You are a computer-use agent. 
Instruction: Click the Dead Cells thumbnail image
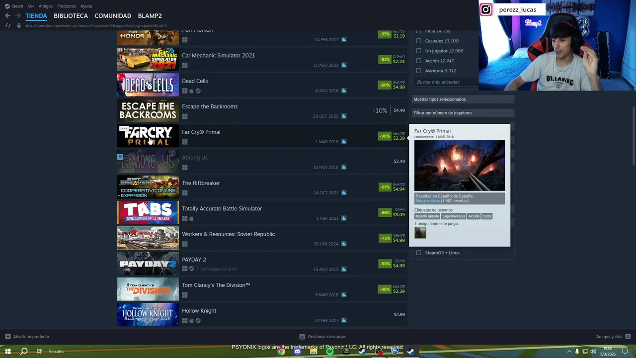148,85
